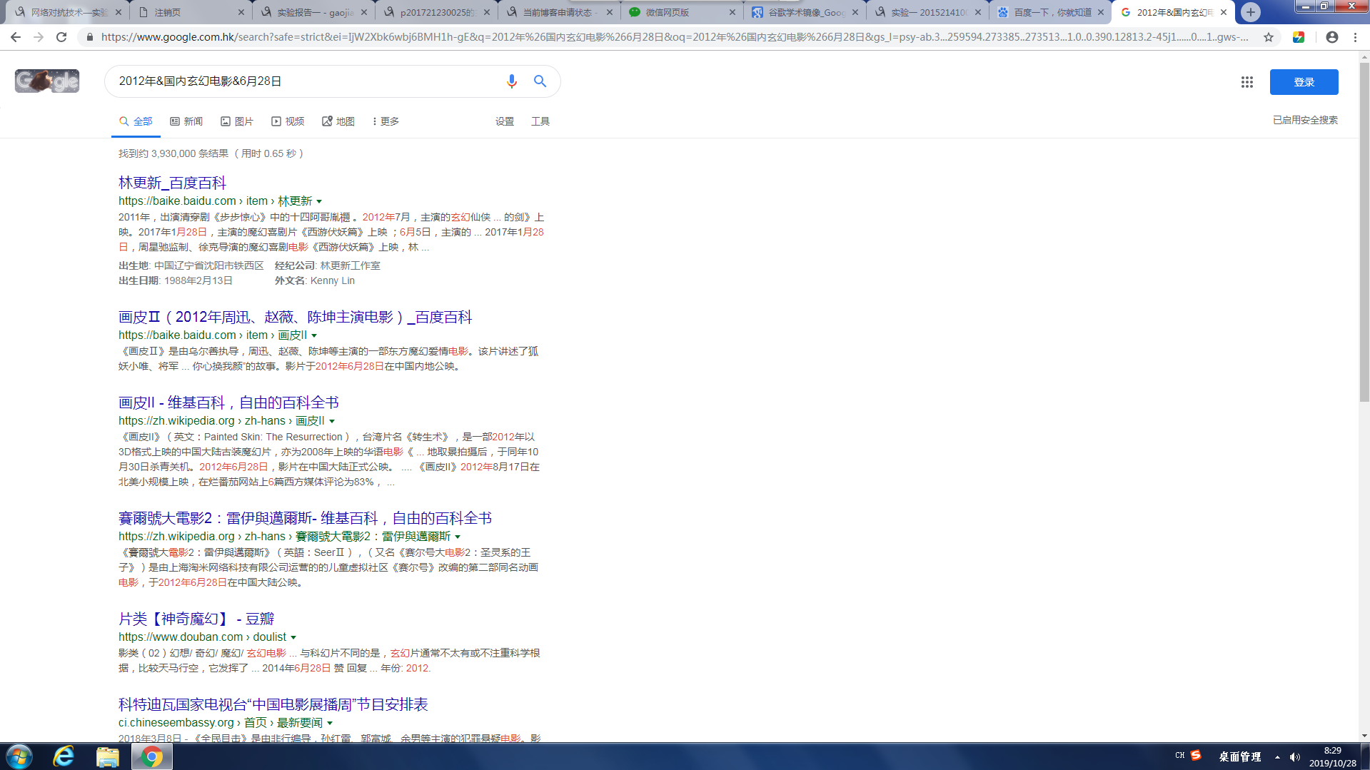This screenshot has height=770, width=1370.
Task: Click the scrollbar down arrow
Action: [x=1364, y=736]
